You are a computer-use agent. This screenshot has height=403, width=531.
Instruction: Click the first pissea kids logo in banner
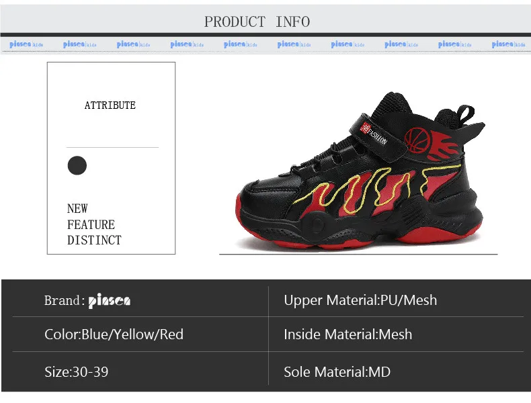26,44
